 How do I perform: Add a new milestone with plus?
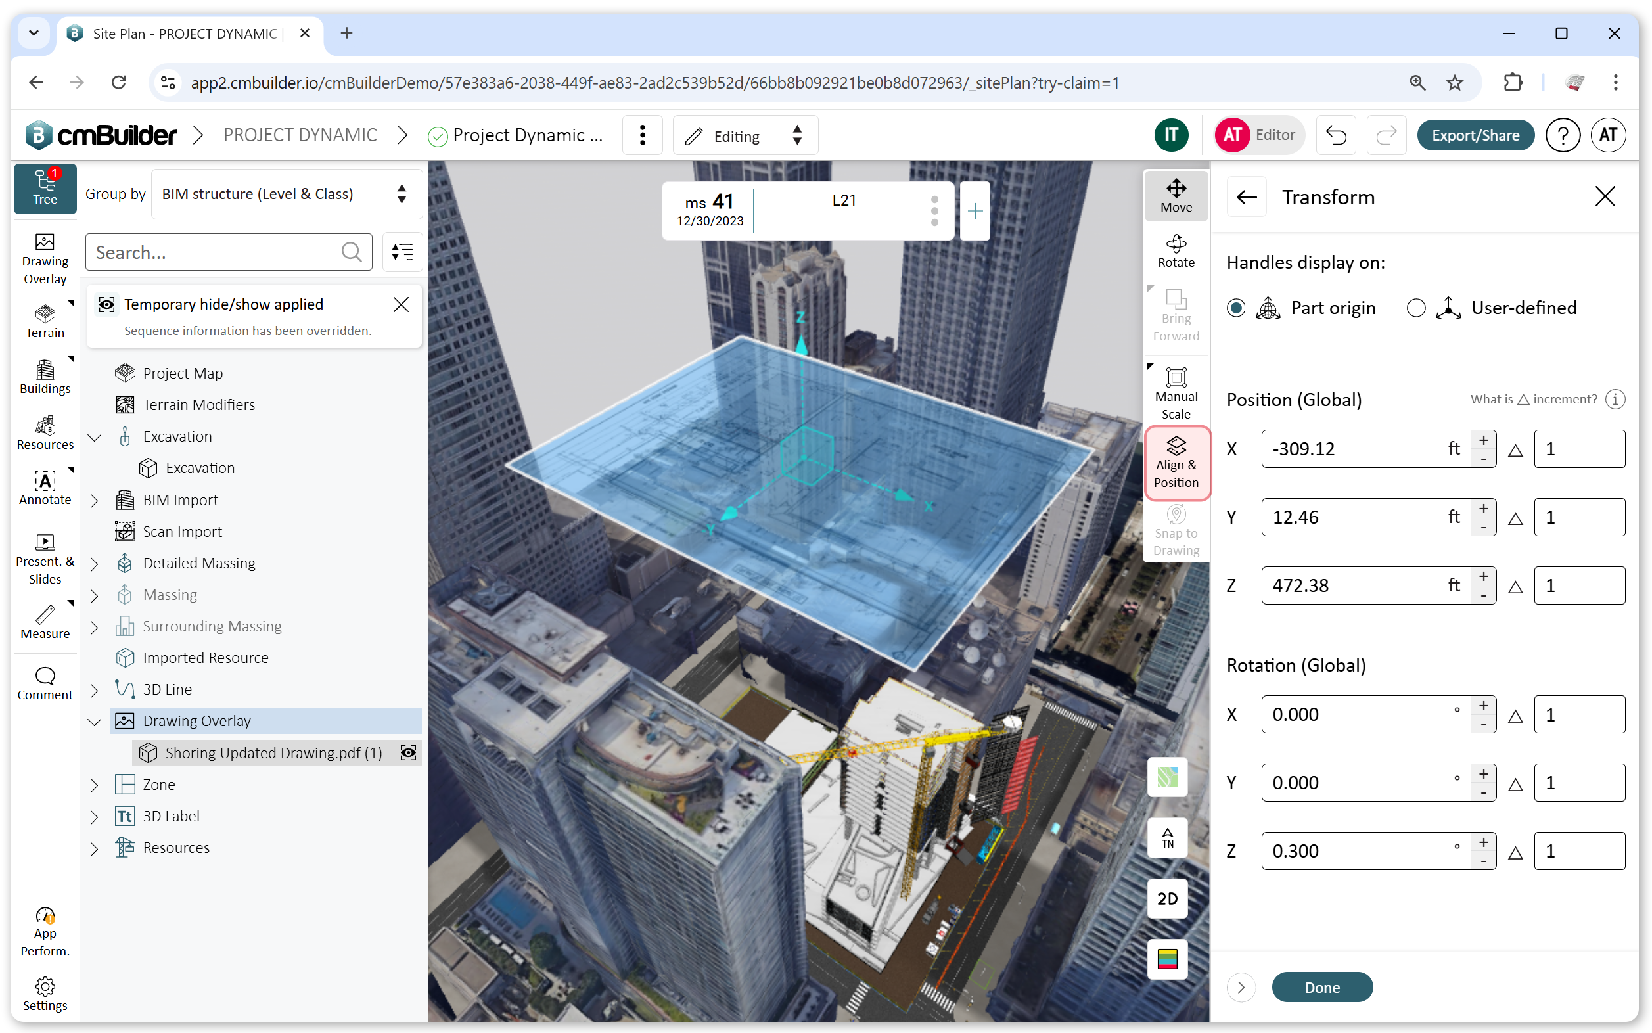pos(975,210)
